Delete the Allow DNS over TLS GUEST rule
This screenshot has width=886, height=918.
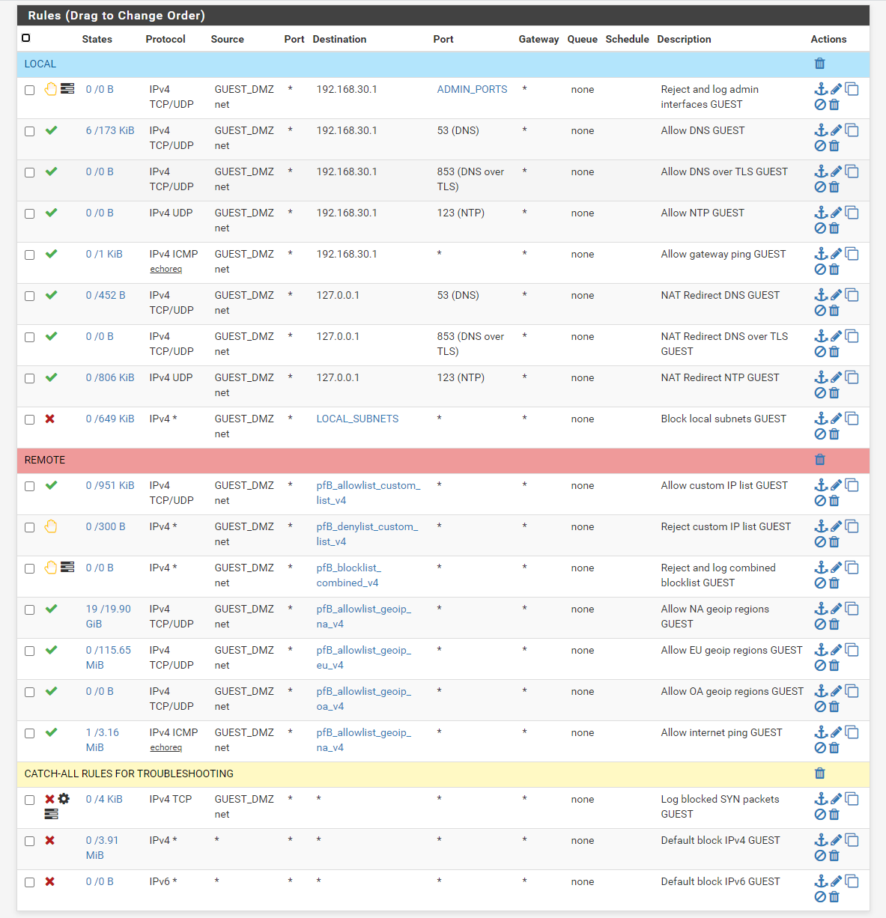click(x=834, y=187)
